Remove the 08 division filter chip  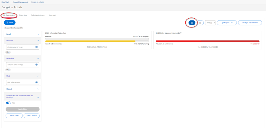[x=9, y=52]
